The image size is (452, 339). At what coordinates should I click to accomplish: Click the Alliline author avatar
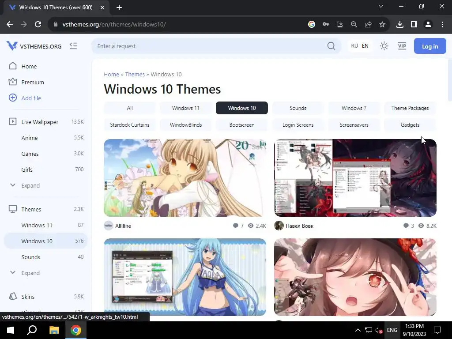109,226
